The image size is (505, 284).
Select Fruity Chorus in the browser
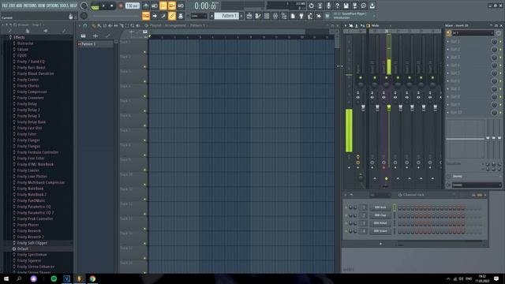[28, 86]
